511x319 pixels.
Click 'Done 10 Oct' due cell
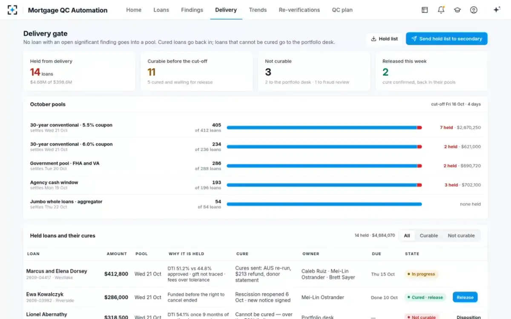pyautogui.click(x=384, y=298)
